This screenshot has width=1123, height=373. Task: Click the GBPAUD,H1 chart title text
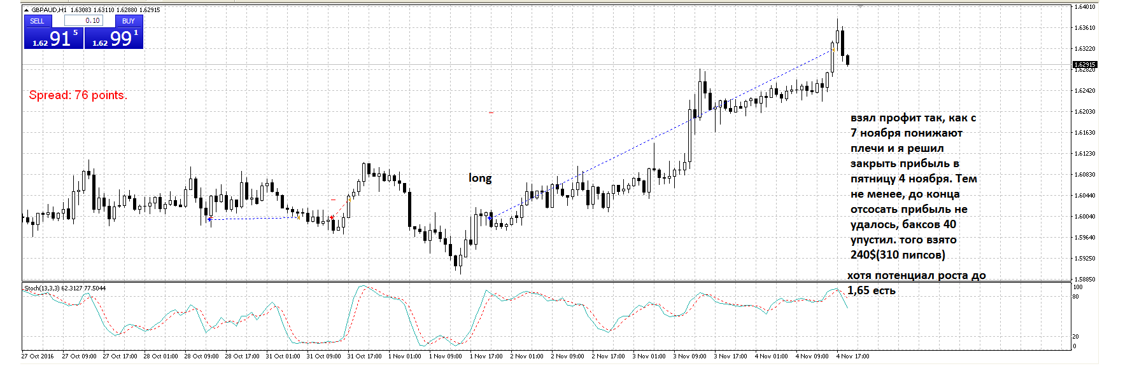48,10
